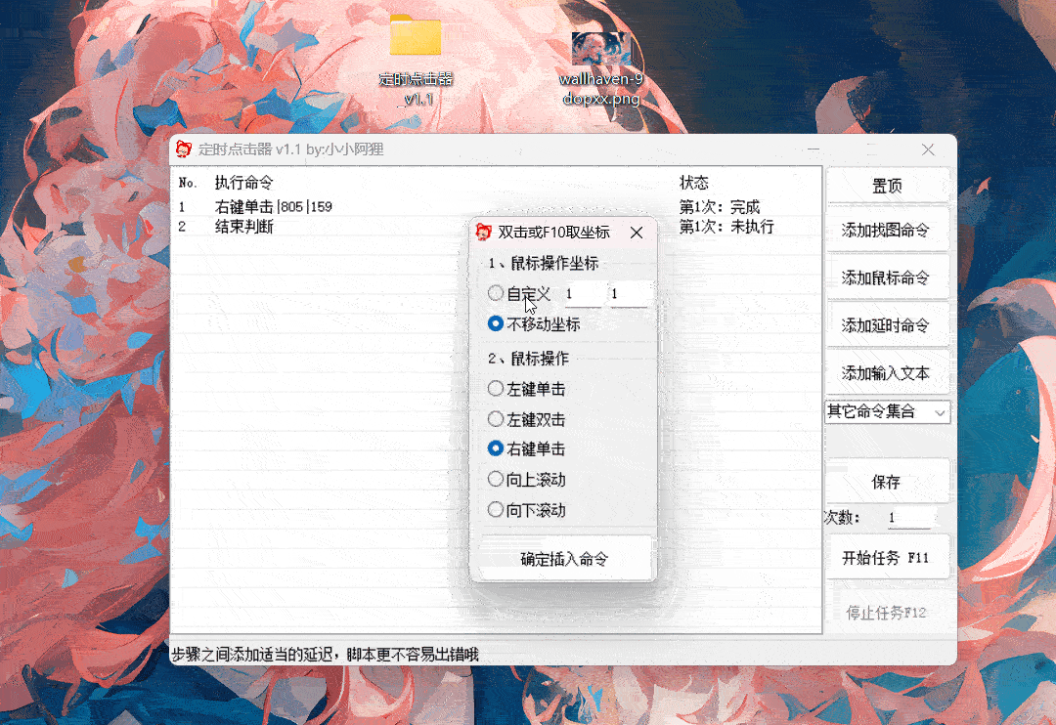Open the 定时点击器_v1.1 desktop folder
Screen dimensions: 1056x725
(x=416, y=60)
